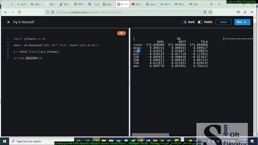258x145 pixels.
Task: Click the orange PY language badge
Action: (121, 33)
